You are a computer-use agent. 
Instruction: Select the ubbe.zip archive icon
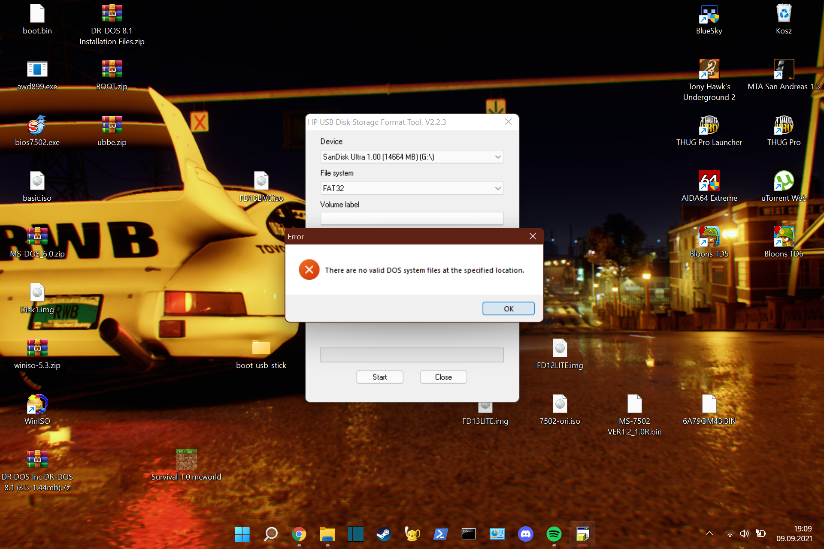tap(112, 125)
